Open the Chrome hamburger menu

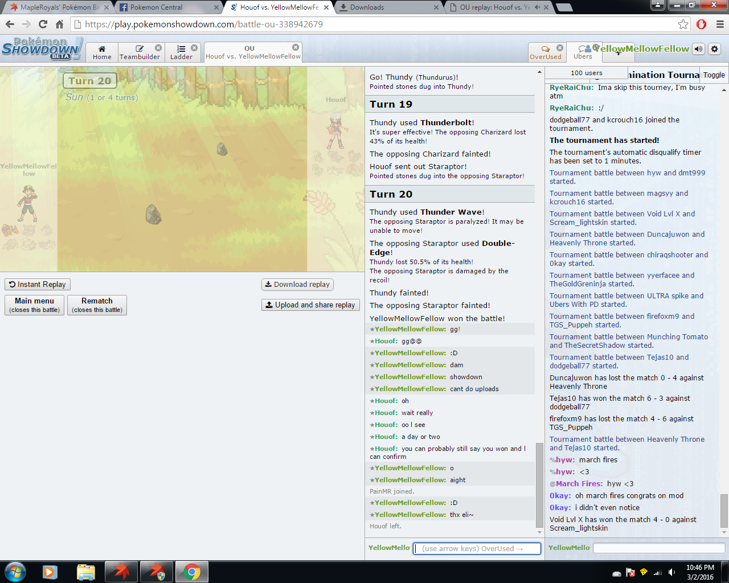tap(720, 24)
